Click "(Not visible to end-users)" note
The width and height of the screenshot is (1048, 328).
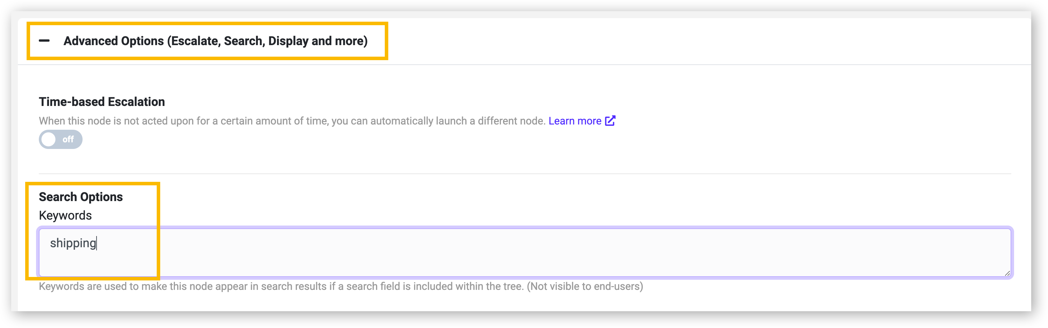point(585,286)
